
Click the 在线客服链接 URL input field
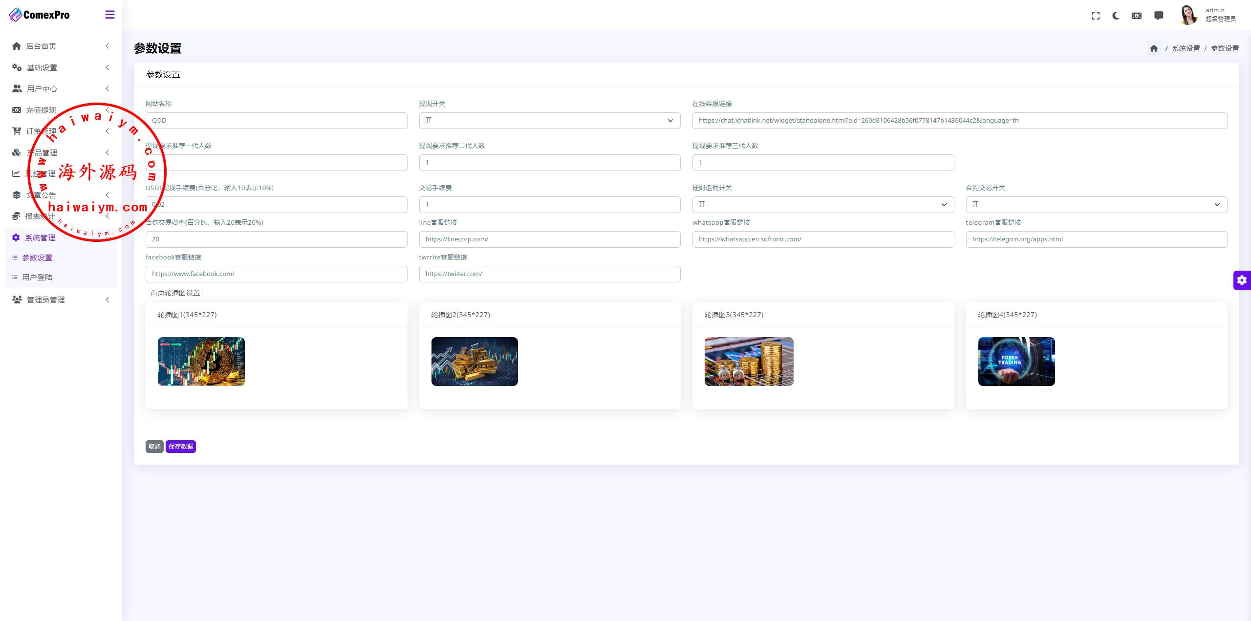959,121
